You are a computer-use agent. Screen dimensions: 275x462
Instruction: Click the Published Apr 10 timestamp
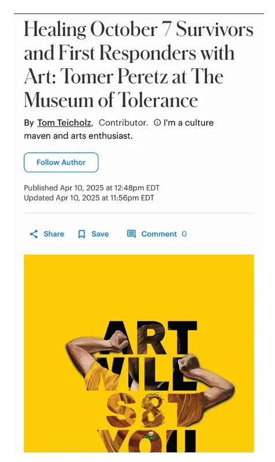[91, 188]
